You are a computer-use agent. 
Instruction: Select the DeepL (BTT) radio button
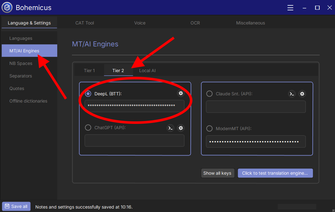coord(88,94)
